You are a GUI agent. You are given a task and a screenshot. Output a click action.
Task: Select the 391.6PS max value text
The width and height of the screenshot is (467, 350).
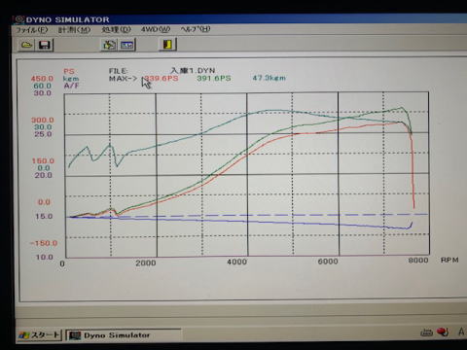214,78
